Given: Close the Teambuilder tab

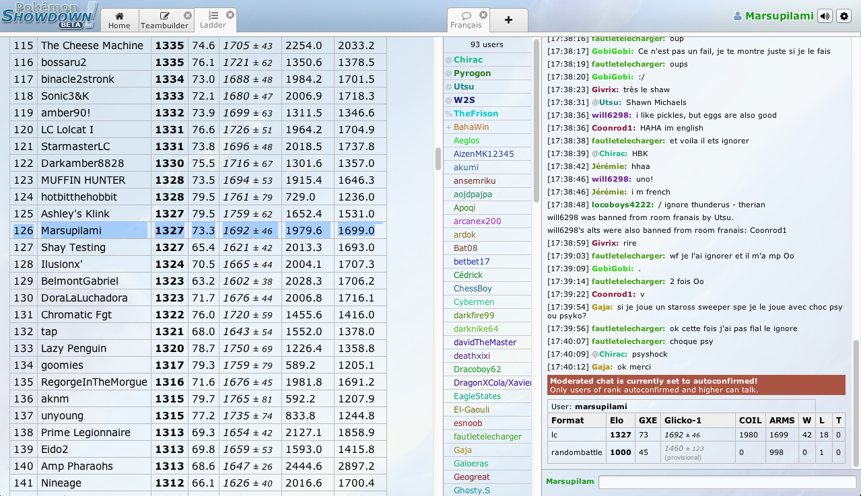Looking at the screenshot, I should pyautogui.click(x=188, y=15).
